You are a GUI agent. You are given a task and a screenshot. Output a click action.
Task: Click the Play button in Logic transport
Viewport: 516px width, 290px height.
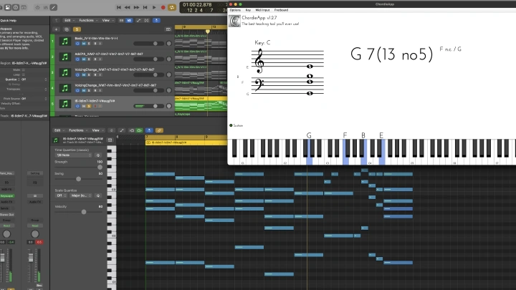pos(154,7)
